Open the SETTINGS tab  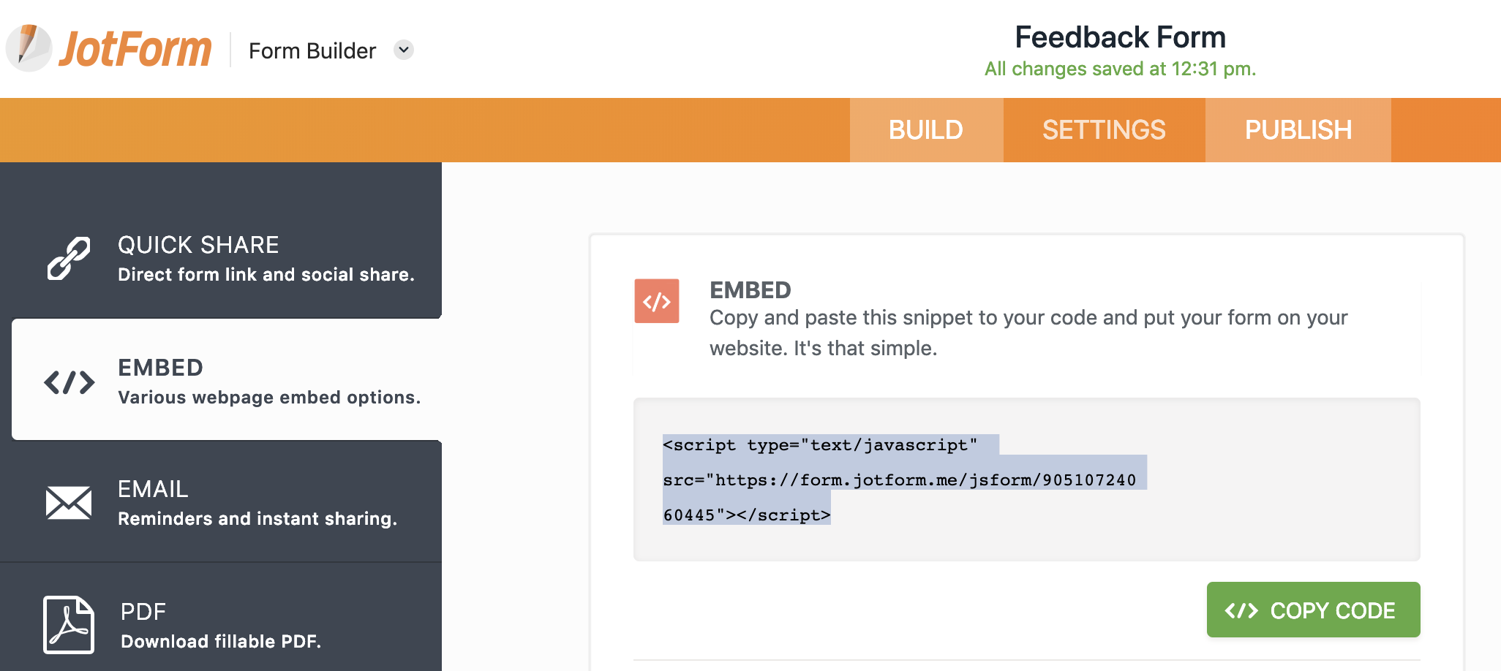1104,130
